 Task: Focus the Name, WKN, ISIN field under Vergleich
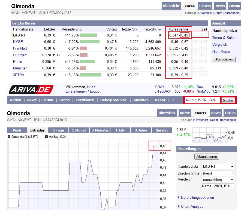click(x=218, y=186)
